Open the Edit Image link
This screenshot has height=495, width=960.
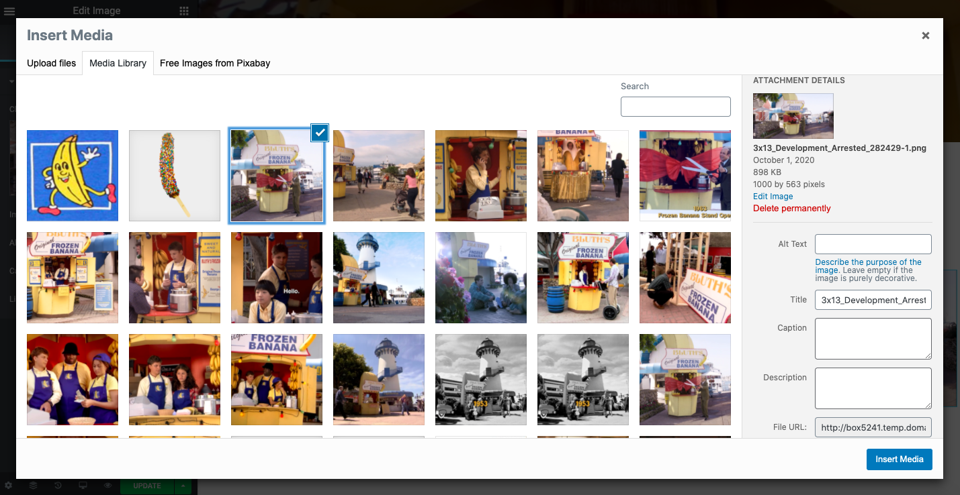tap(773, 197)
